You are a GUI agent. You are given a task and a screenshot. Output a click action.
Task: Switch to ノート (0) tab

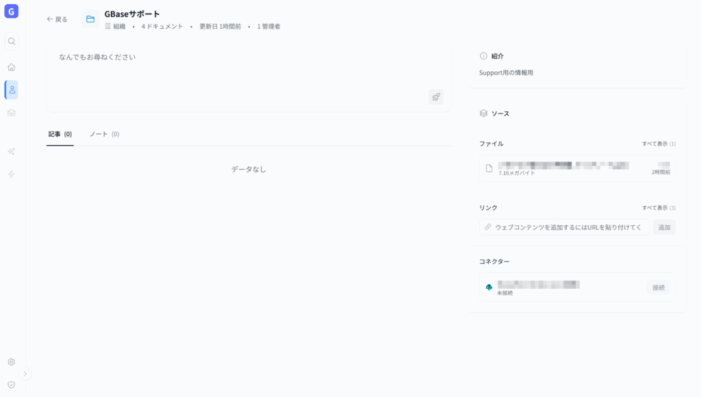click(x=105, y=134)
